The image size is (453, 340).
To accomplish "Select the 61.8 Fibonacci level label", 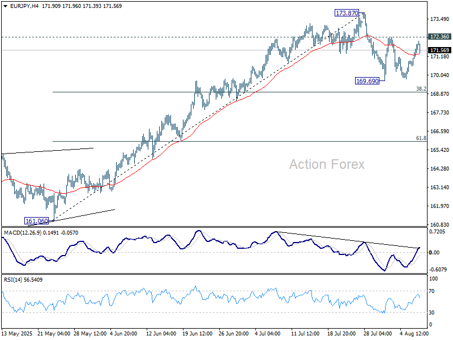I will (x=421, y=138).
